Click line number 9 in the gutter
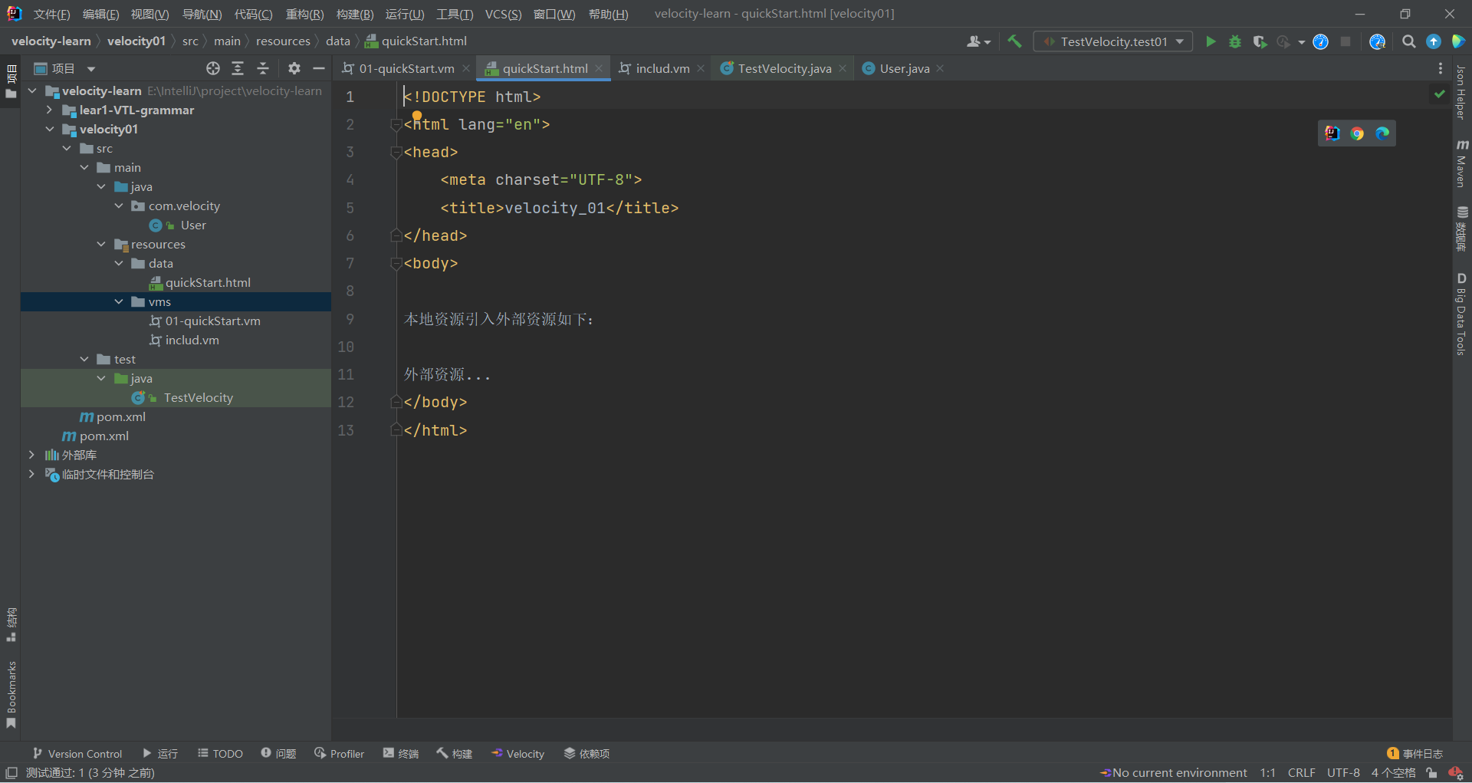 pos(350,319)
